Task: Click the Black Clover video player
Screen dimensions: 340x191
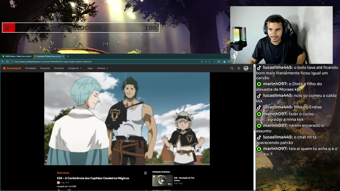Action: tap(127, 119)
